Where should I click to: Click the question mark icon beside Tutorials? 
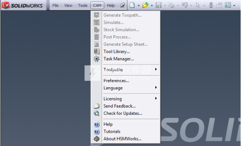pos(96,132)
